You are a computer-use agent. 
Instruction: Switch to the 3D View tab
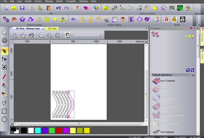tap(52, 29)
